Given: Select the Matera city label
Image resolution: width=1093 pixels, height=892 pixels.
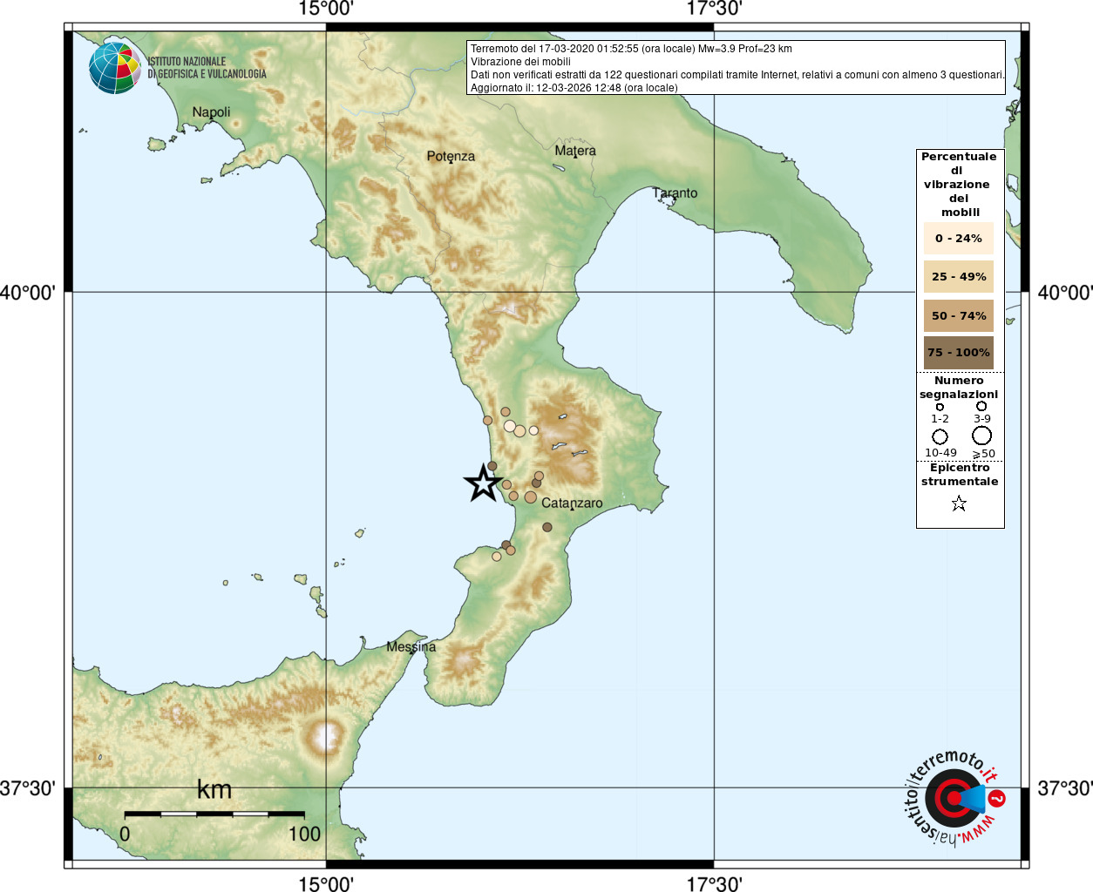Looking at the screenshot, I should click(575, 151).
